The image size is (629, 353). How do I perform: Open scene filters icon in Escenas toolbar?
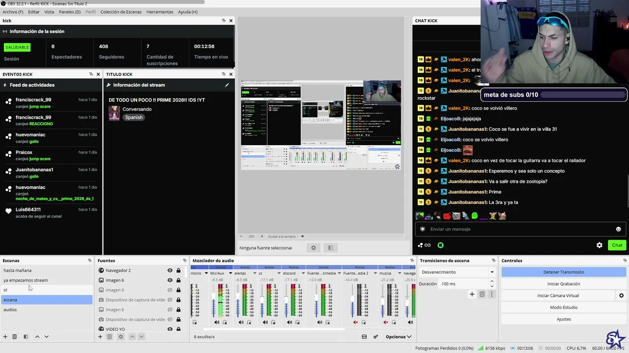click(x=26, y=337)
